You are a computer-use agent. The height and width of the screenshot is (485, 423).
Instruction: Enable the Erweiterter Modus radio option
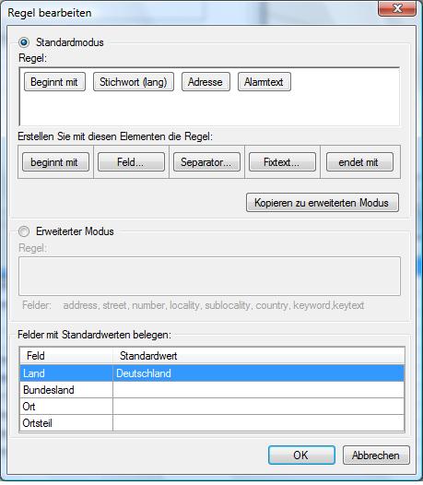click(24, 231)
